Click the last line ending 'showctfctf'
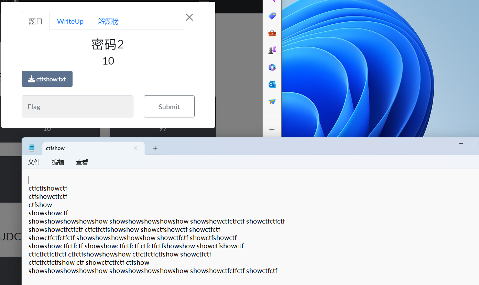The height and width of the screenshot is (285, 479). pos(153,271)
